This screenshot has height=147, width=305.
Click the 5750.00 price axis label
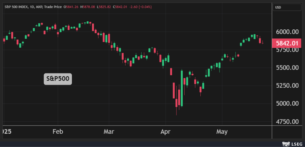coord(286,50)
